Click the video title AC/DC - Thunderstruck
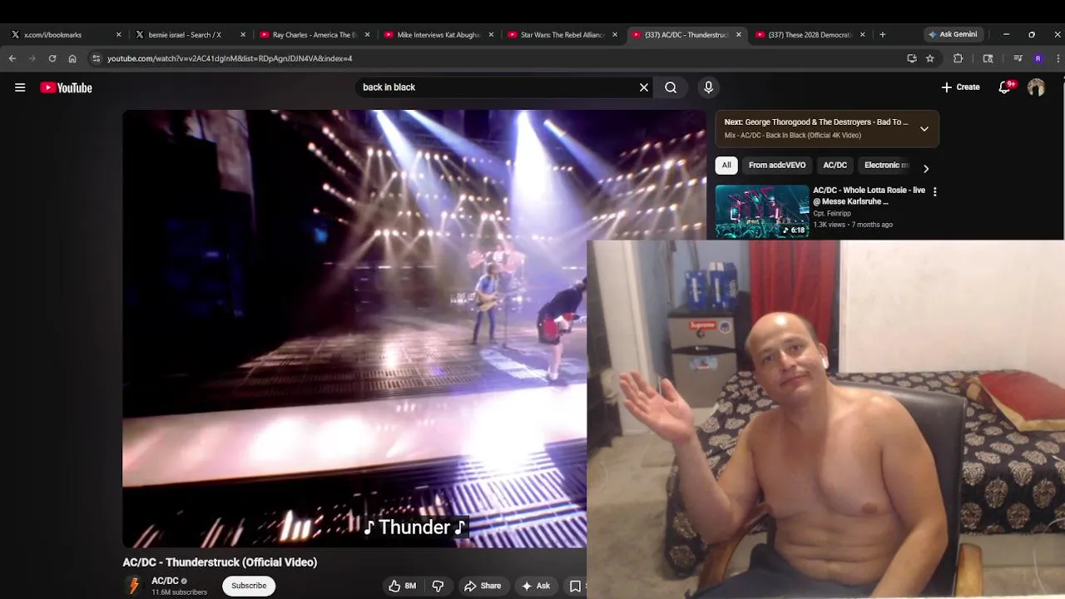Viewport: 1065px width, 599px height. point(220,562)
